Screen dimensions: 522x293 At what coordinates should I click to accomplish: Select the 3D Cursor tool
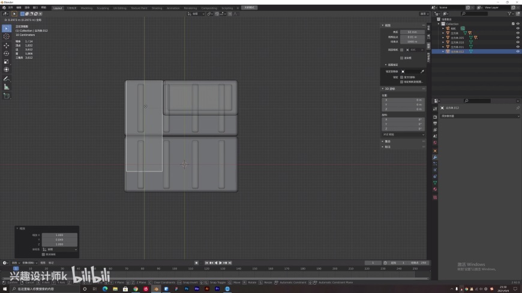click(x=7, y=37)
